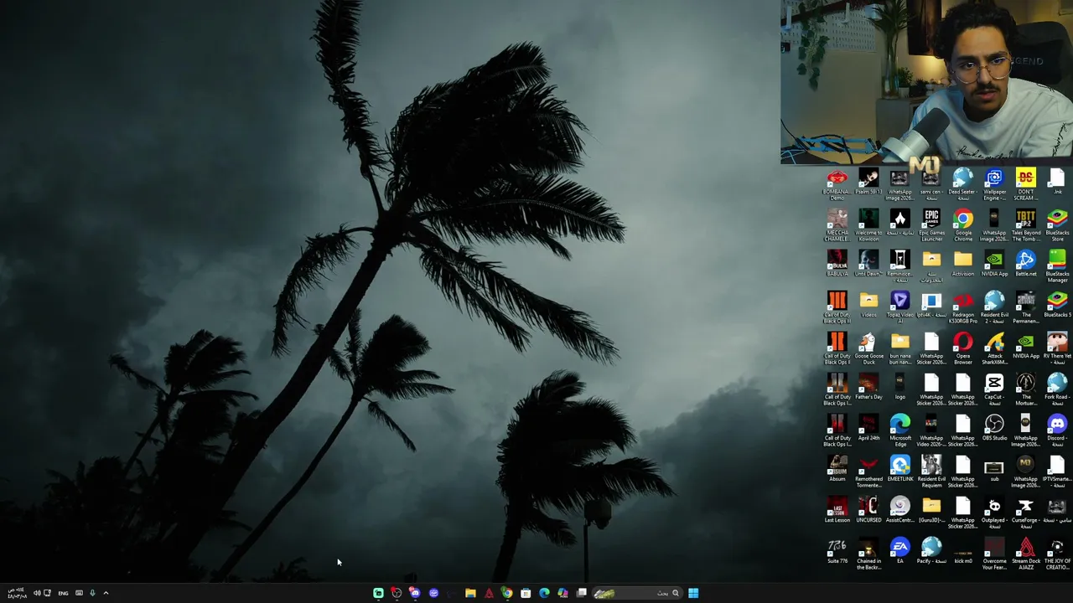Open the Activision folder on desktop
This screenshot has height=603, width=1073.
962,264
